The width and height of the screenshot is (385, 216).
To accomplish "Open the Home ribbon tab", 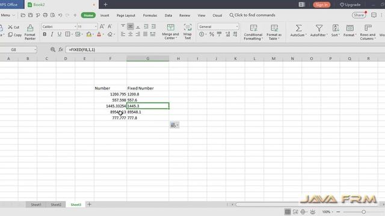I will [x=88, y=15].
